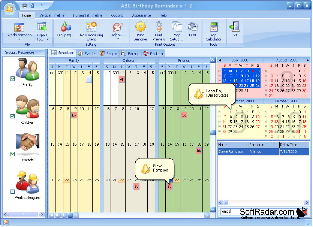Click the quick-access printer icon in title bar

click(25, 5)
